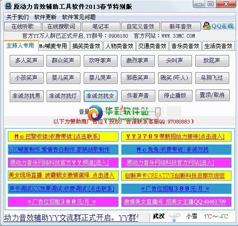Screen dimensions: 238x226
Task: Minimize the 原动力音效 window
Action: point(199,4)
